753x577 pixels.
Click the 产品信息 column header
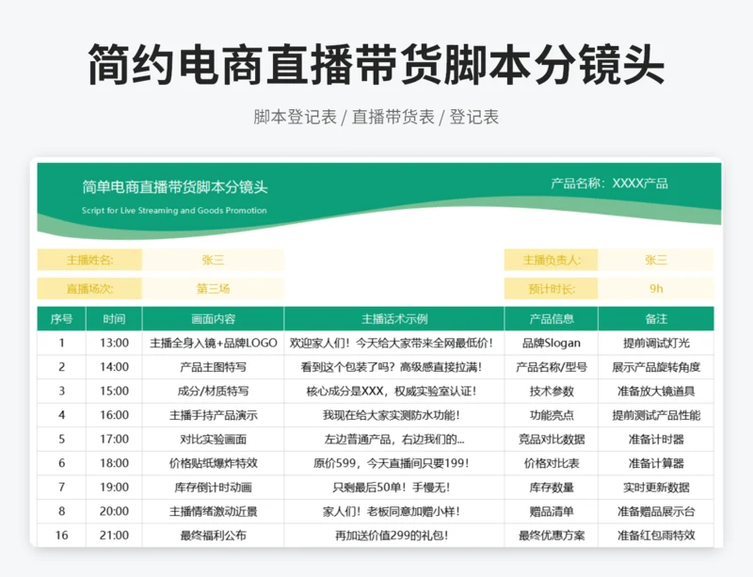552,318
